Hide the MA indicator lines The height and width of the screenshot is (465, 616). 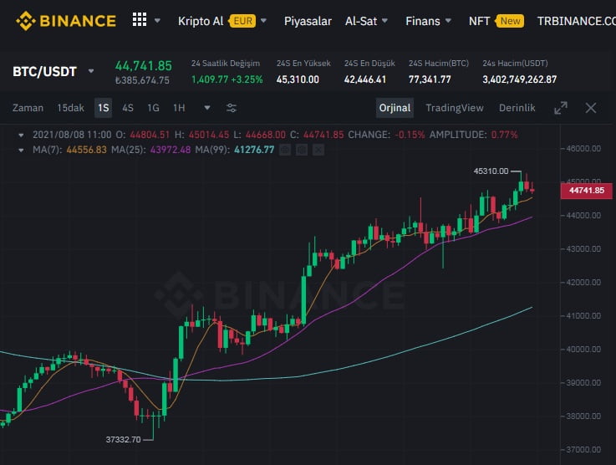click(x=286, y=150)
